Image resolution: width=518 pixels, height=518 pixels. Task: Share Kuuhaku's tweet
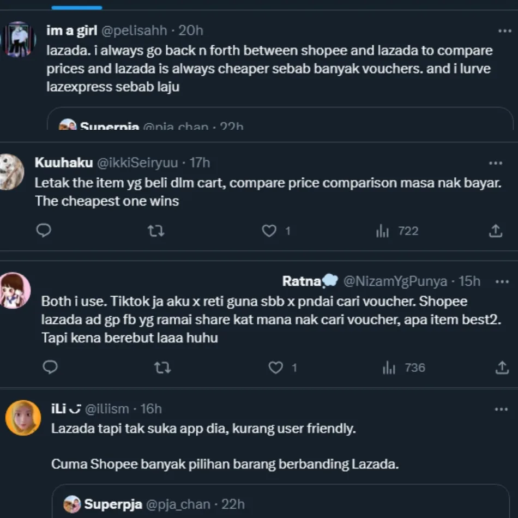pyautogui.click(x=495, y=231)
